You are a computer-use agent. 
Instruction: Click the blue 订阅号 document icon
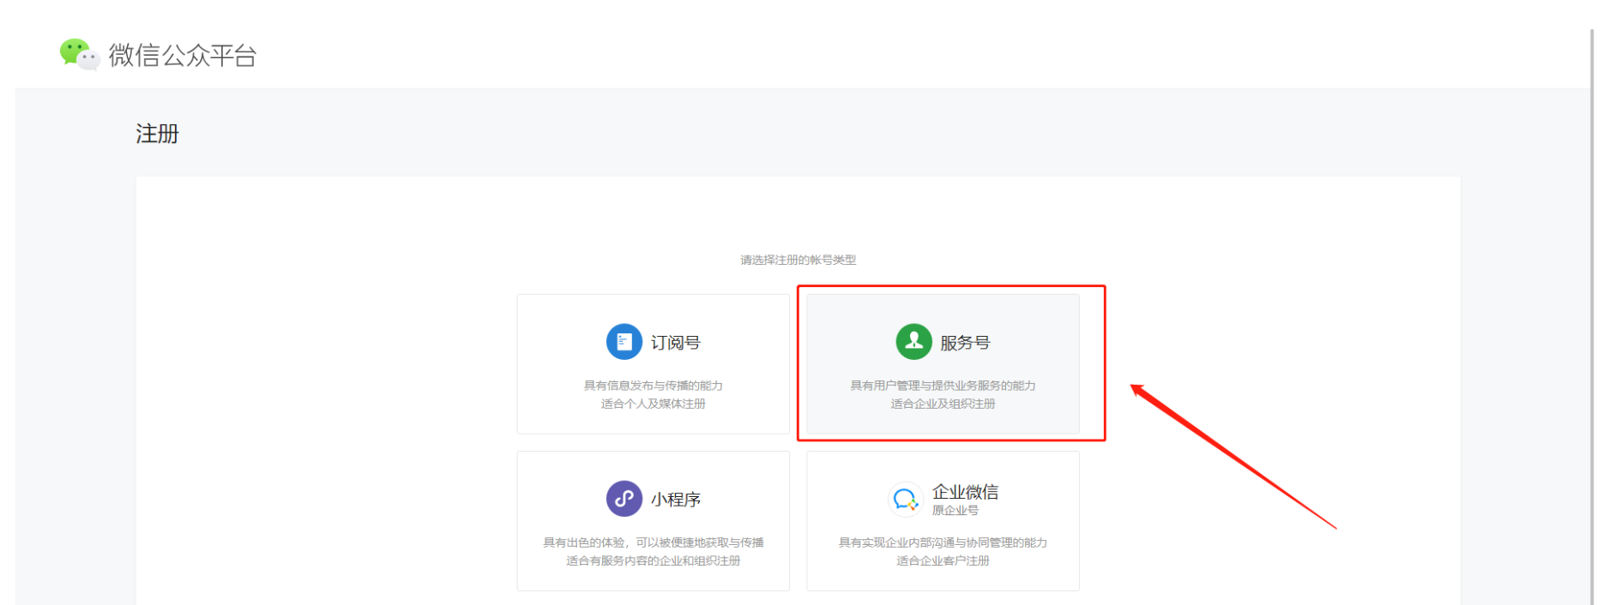point(624,342)
